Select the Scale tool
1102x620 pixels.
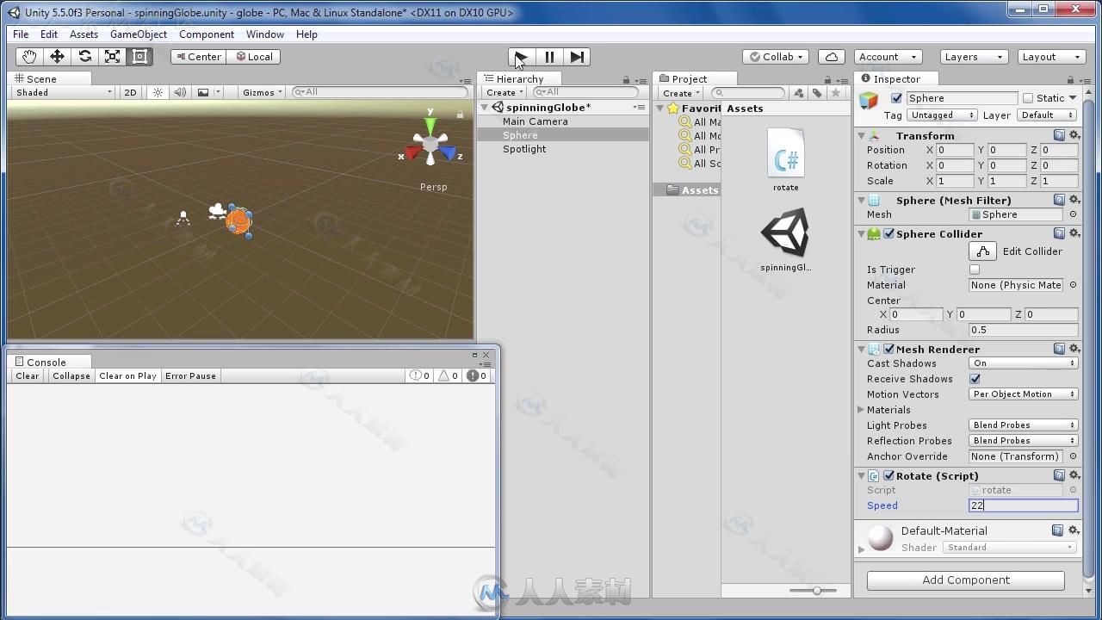coord(112,57)
